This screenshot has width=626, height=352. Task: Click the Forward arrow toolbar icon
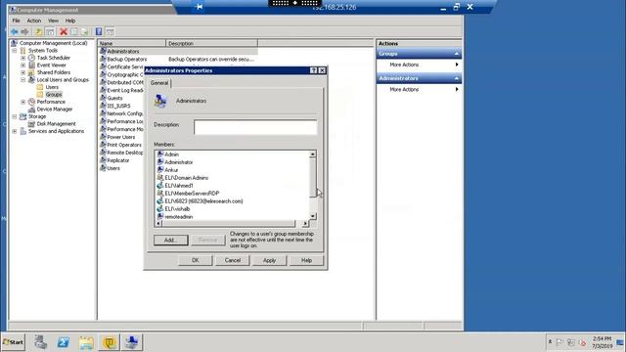click(24, 31)
